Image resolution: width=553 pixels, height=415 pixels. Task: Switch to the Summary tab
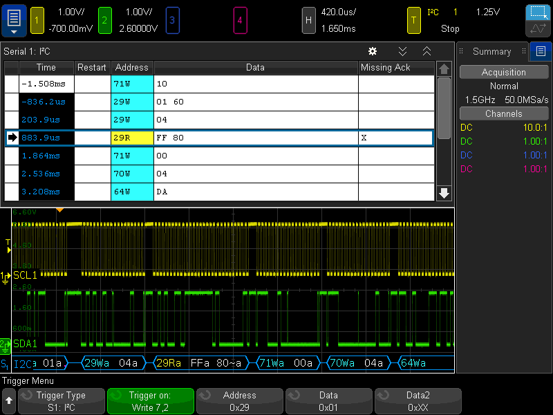coord(492,51)
